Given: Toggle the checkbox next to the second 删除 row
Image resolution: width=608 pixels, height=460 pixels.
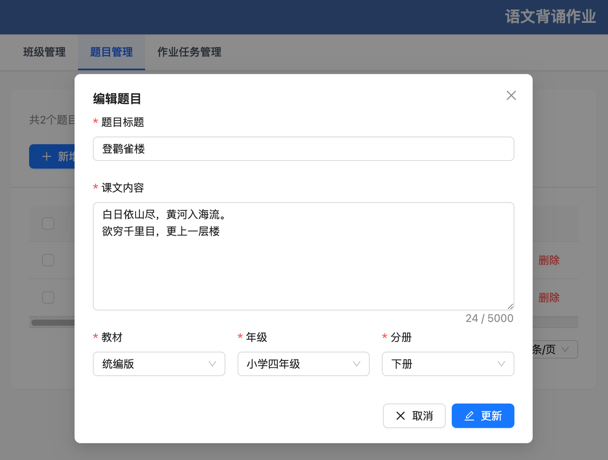Looking at the screenshot, I should pyautogui.click(x=48, y=297).
